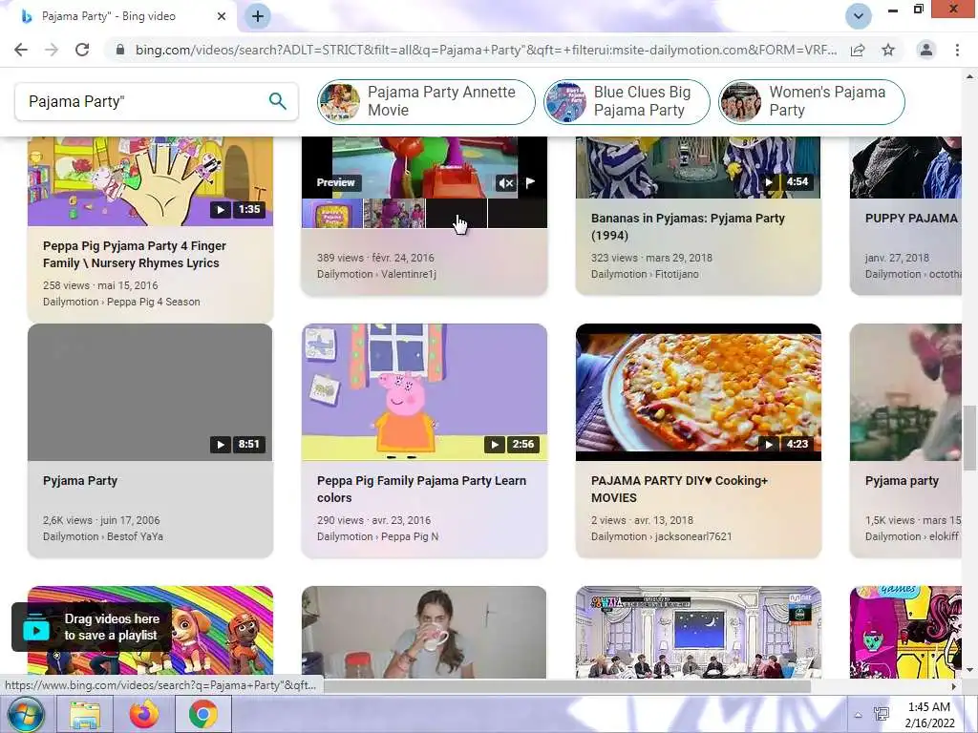Select Pajama Party Annette Movie suggestion
The width and height of the screenshot is (978, 733).
[426, 101]
